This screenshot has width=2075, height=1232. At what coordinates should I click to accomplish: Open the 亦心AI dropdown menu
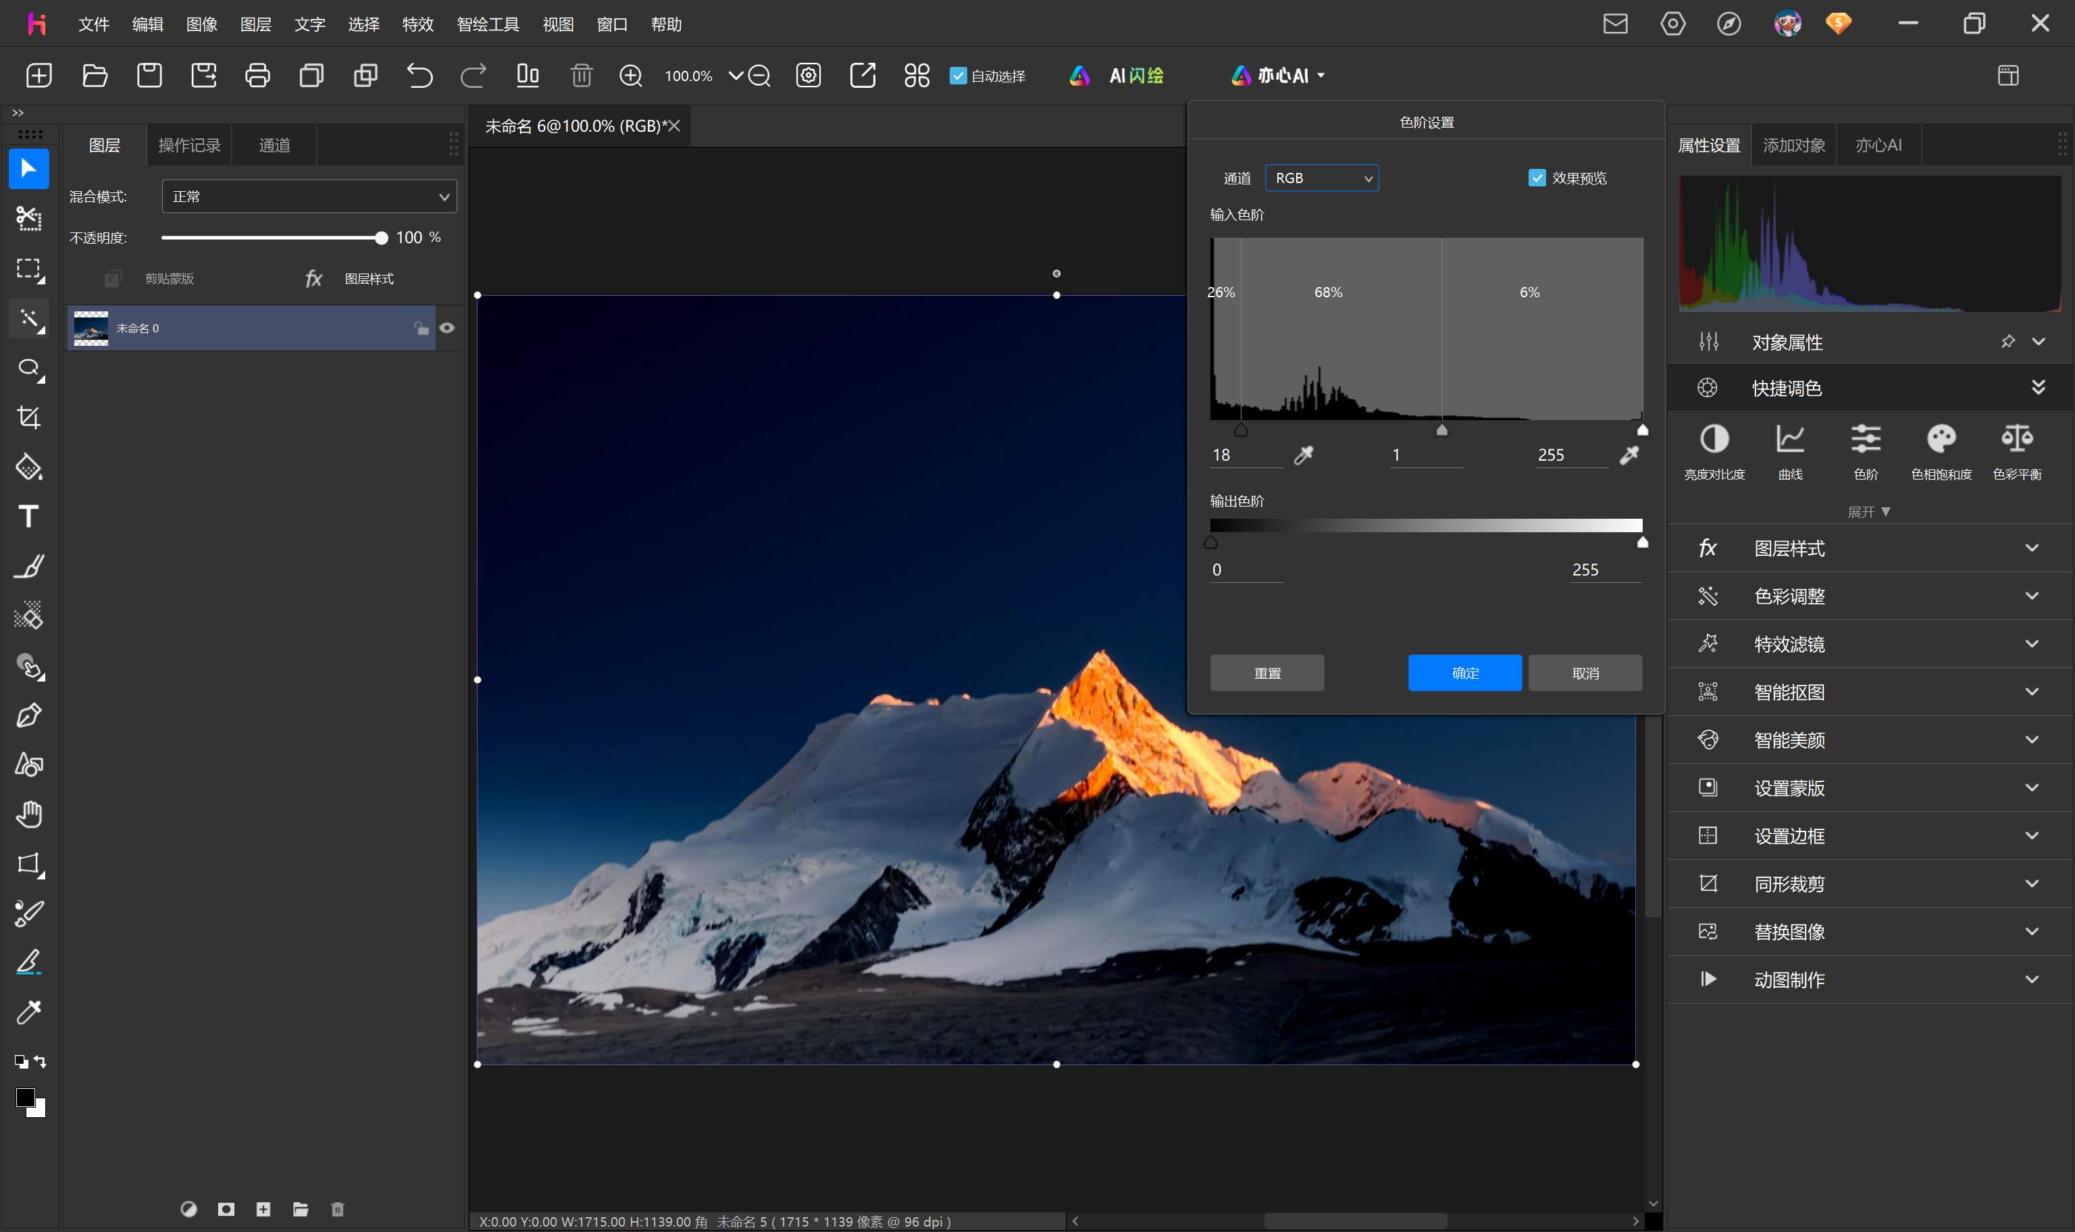(x=1278, y=76)
